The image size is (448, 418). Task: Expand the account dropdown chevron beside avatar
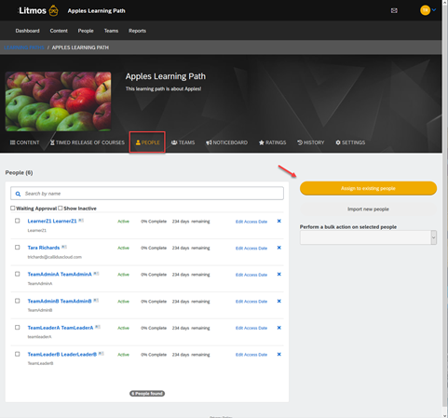click(434, 10)
